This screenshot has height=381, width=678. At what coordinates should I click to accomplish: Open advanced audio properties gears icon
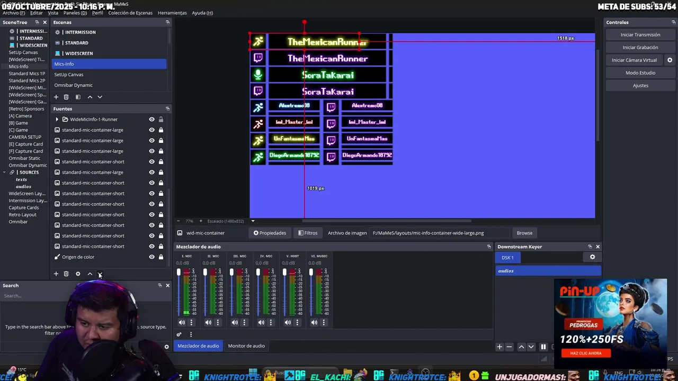pyautogui.click(x=179, y=334)
